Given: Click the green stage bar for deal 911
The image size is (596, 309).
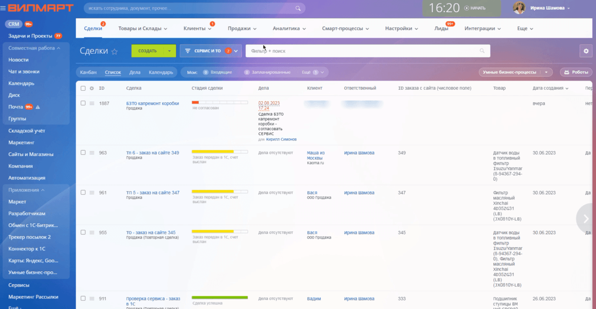Looking at the screenshot, I should [x=220, y=297].
